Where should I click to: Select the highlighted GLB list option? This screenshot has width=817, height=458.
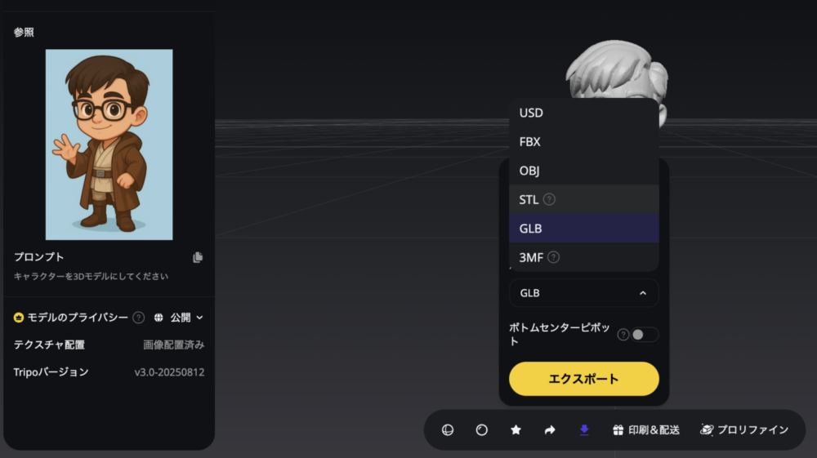[530, 229]
